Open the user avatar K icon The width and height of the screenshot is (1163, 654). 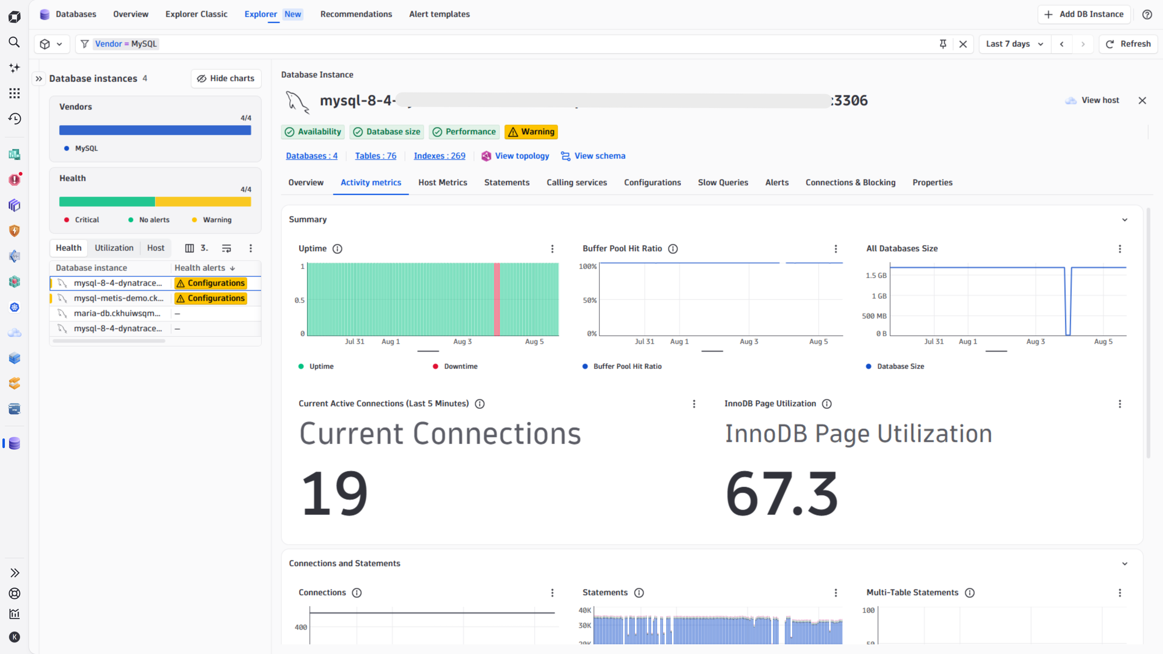[15, 637]
